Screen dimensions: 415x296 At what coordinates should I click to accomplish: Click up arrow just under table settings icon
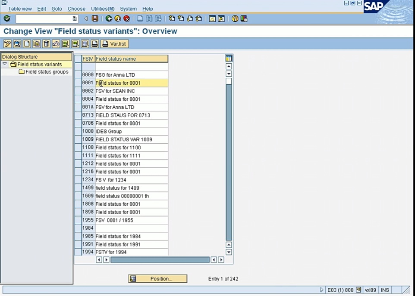(x=229, y=66)
